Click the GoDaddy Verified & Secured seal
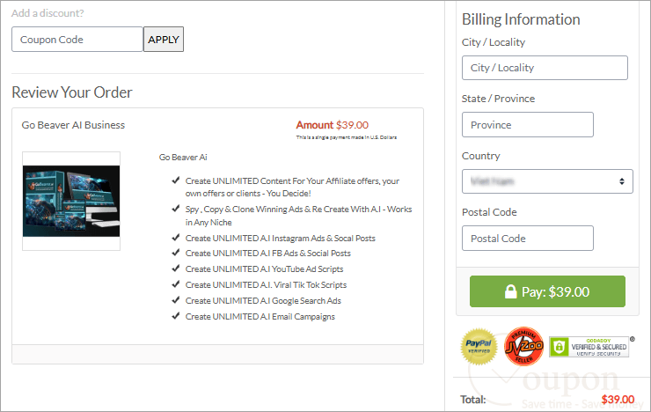The width and height of the screenshot is (651, 412). coord(589,347)
